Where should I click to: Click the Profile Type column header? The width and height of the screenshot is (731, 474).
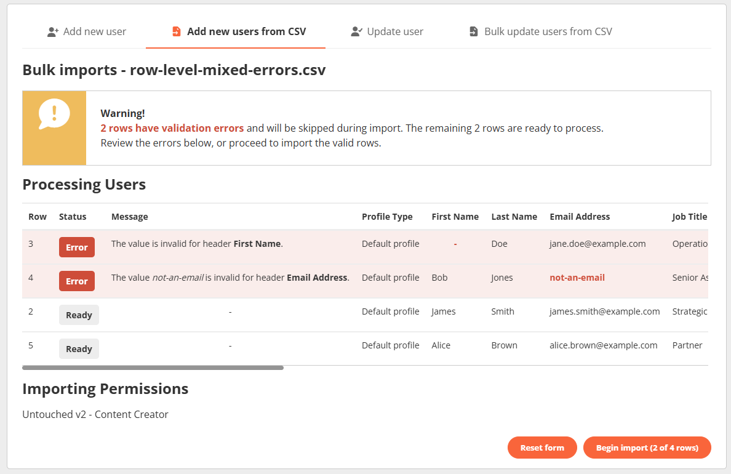[x=387, y=217]
